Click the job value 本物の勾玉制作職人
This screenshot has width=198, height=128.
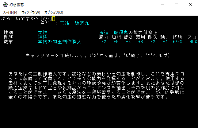coord(59,42)
